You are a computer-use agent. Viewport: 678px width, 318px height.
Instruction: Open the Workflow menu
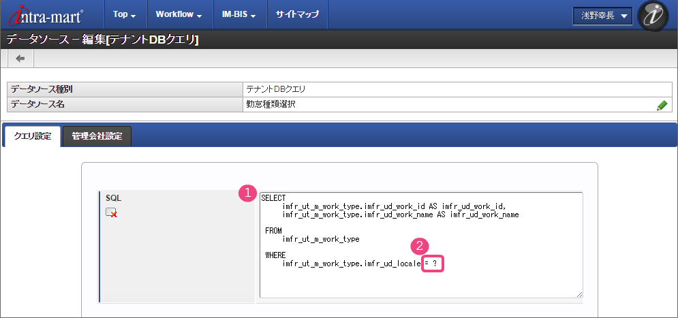point(179,14)
